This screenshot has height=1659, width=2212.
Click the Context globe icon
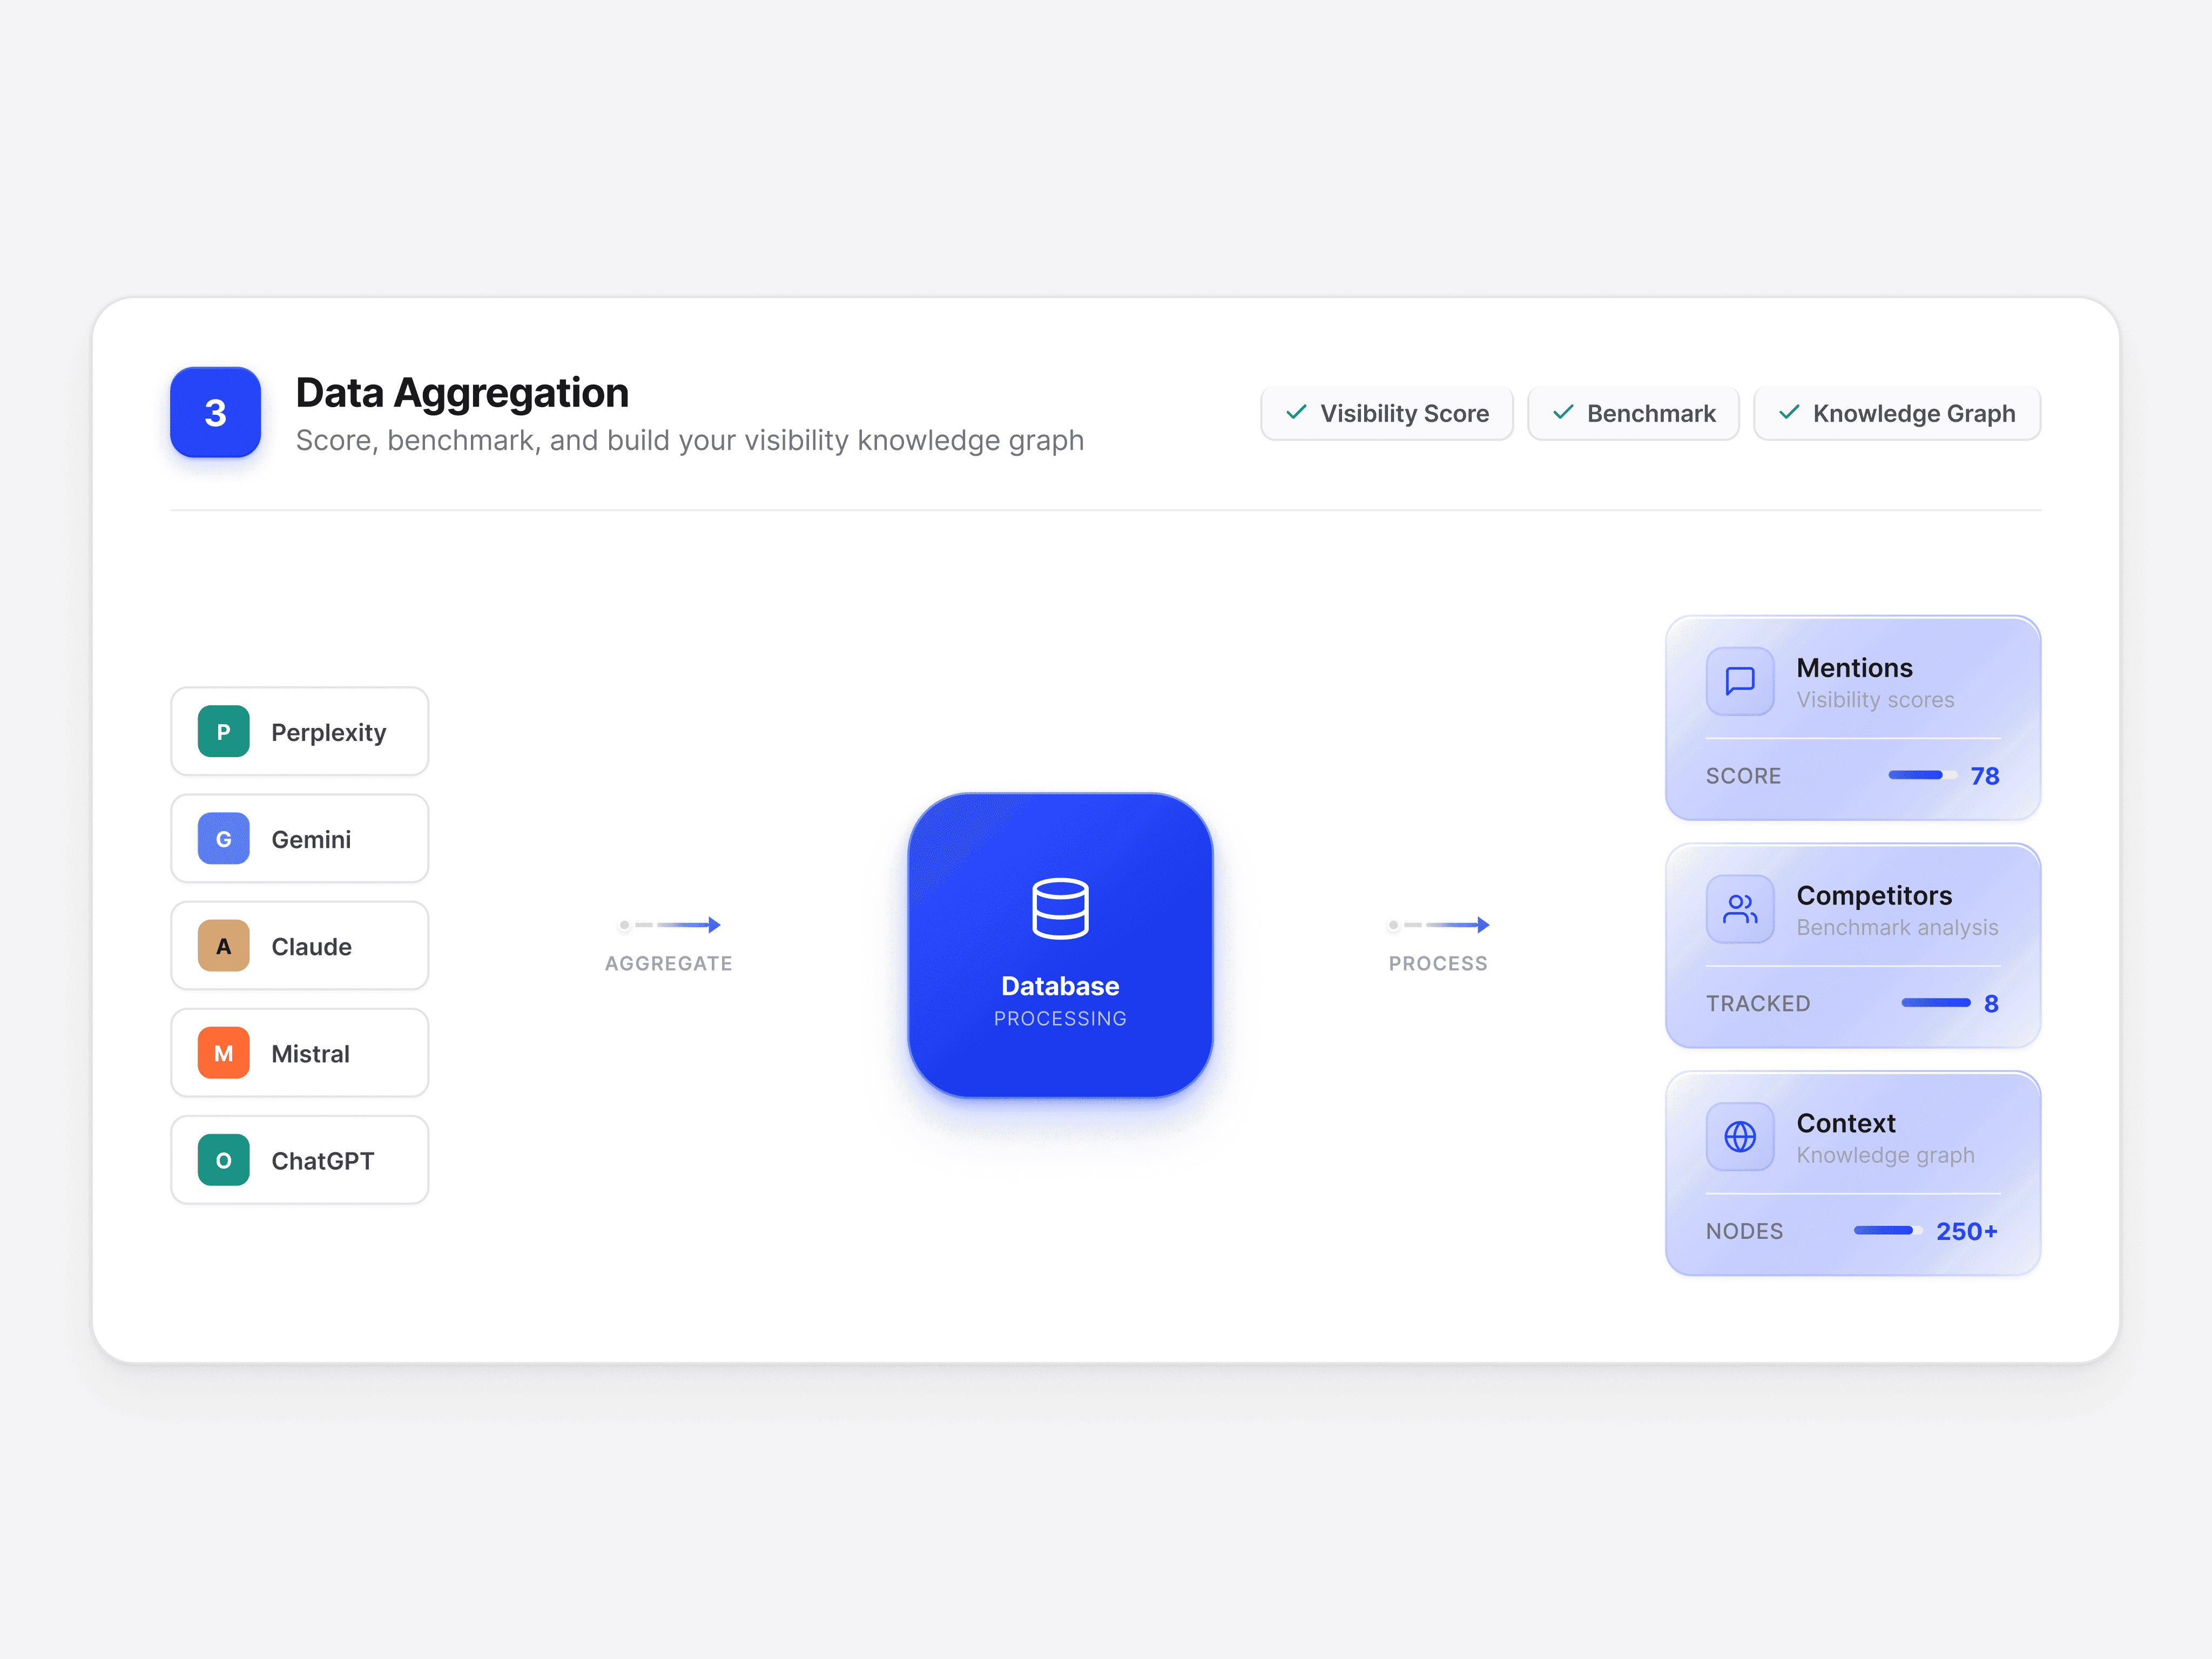(1739, 1136)
